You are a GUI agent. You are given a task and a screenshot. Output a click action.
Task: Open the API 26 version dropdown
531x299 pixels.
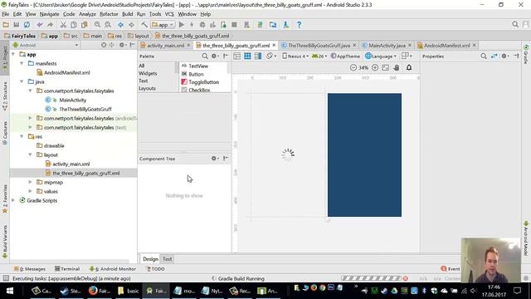pyautogui.click(x=319, y=56)
